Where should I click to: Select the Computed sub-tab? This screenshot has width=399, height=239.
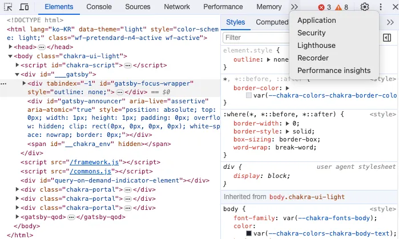click(272, 22)
